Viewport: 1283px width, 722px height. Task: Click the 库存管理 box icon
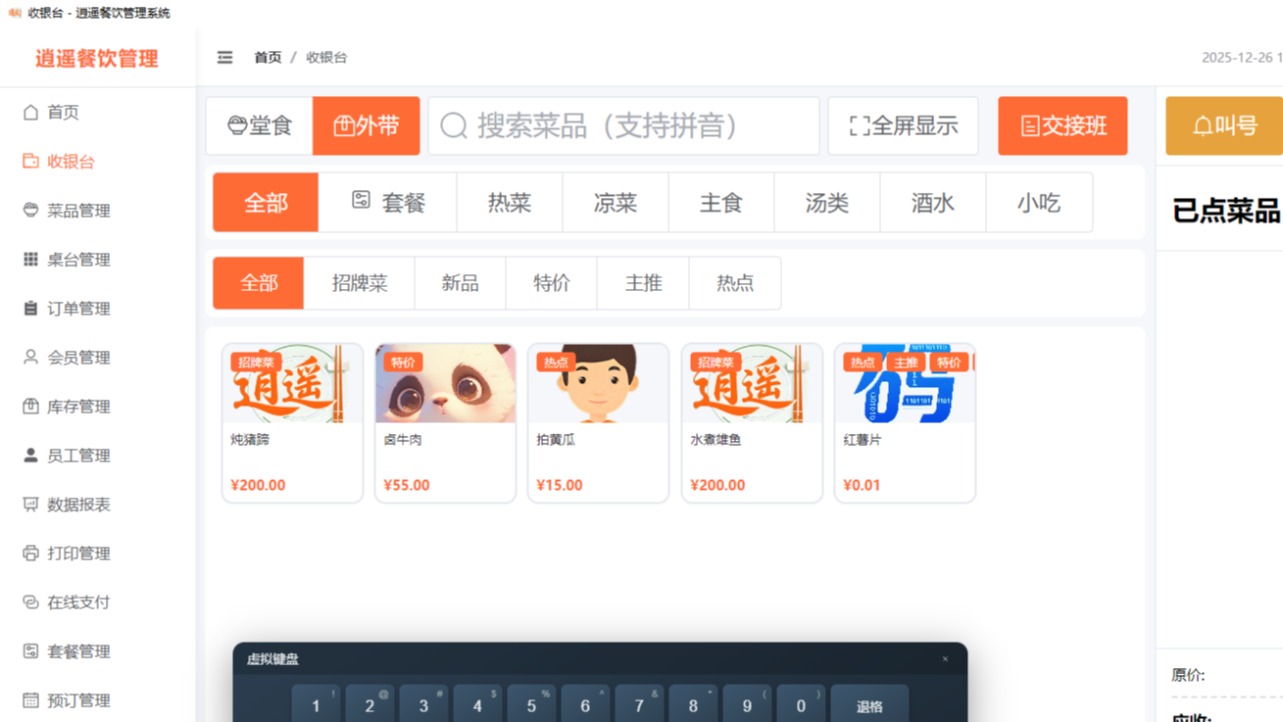(30, 406)
